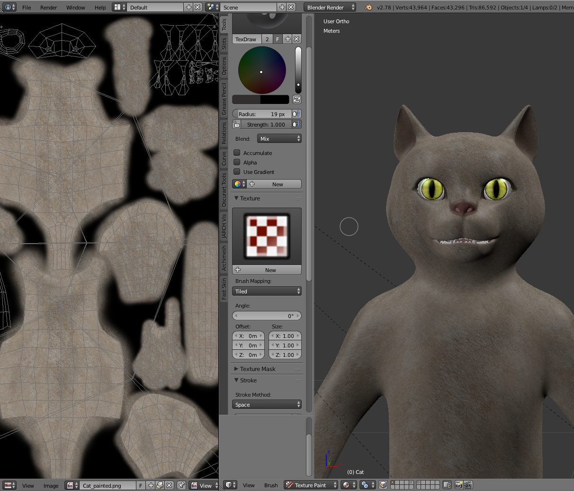The image size is (574, 491).
Task: Click the TexDraw brush user count 2
Action: point(267,39)
